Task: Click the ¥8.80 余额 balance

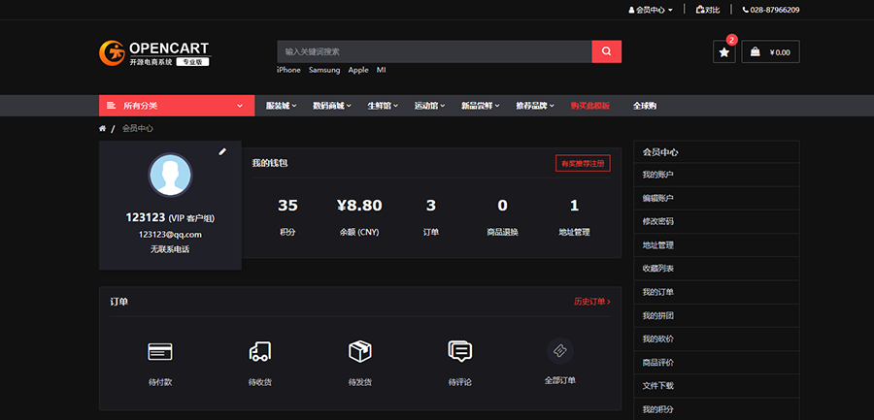Action: point(359,206)
